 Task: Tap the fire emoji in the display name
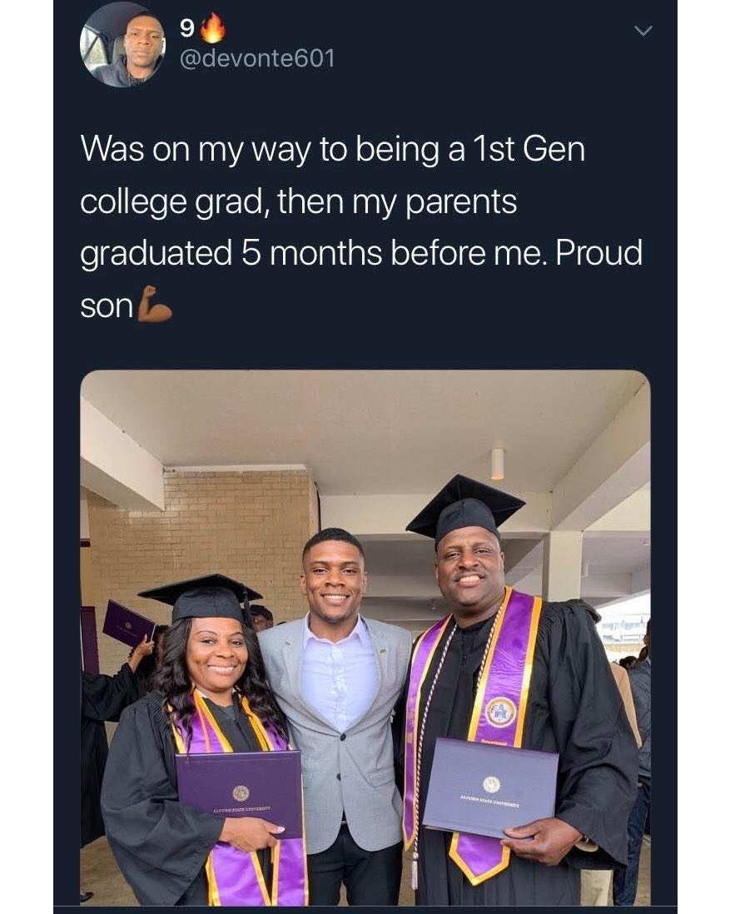(213, 30)
